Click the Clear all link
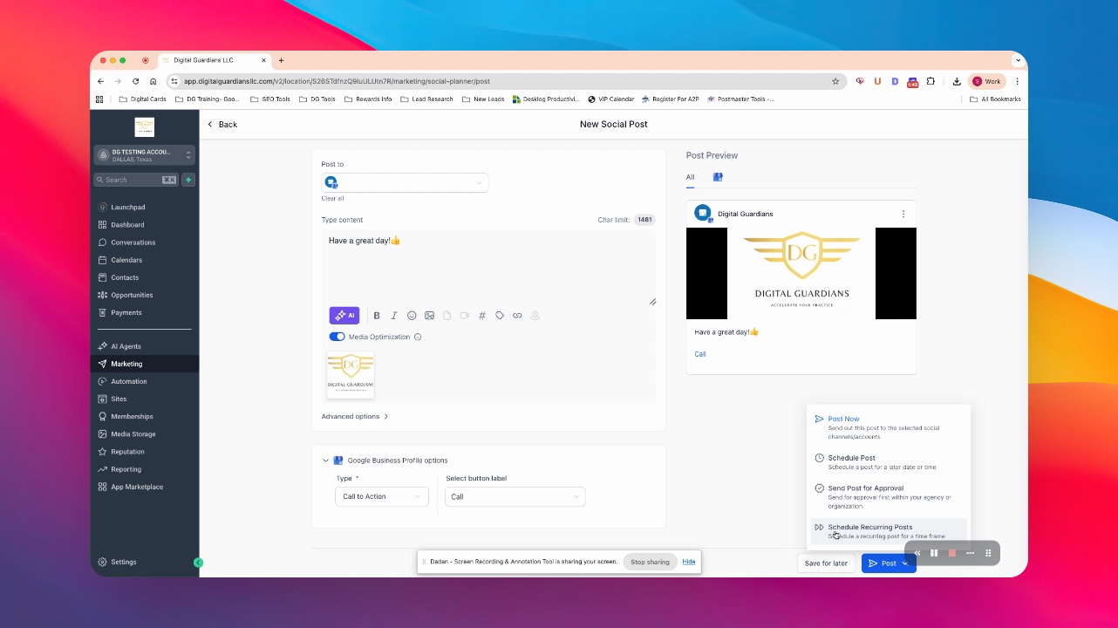This screenshot has width=1118, height=628. pyautogui.click(x=332, y=198)
